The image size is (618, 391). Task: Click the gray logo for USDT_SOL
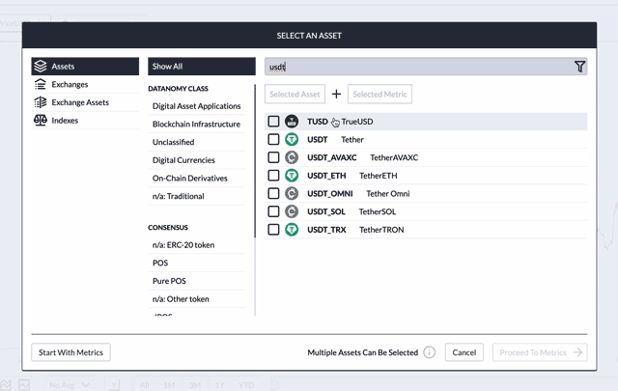click(292, 211)
